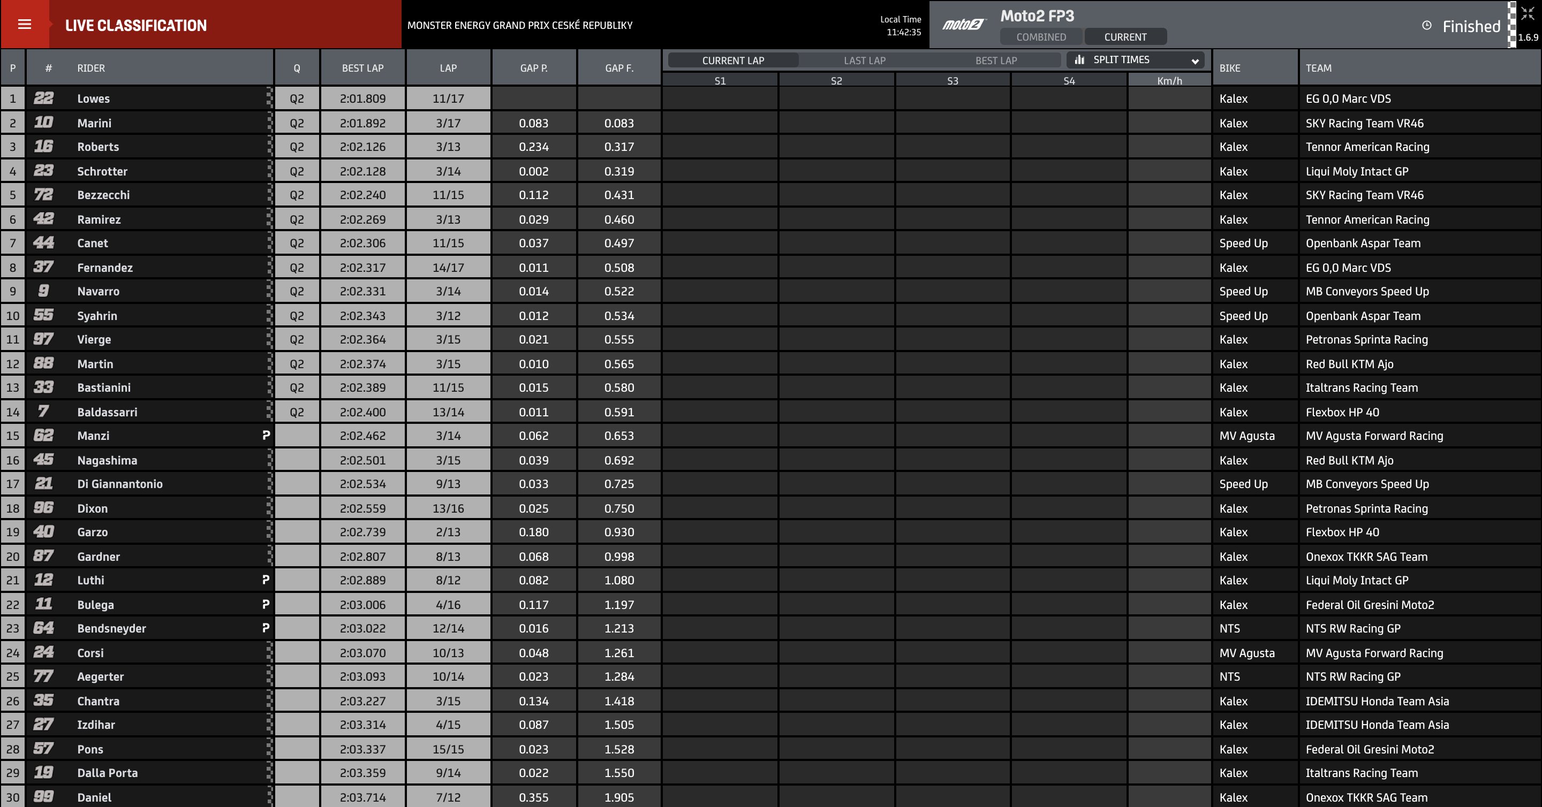Click lap count 15/15 for Pons
Screen dimensions: 1542x807
[448, 749]
